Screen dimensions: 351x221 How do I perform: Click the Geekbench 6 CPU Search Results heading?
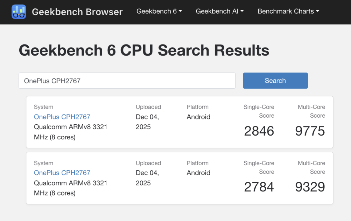pyautogui.click(x=144, y=50)
